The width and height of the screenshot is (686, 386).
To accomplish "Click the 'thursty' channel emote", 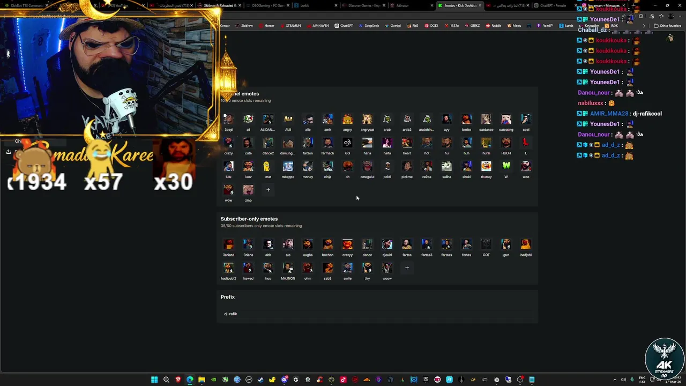I will point(486,166).
